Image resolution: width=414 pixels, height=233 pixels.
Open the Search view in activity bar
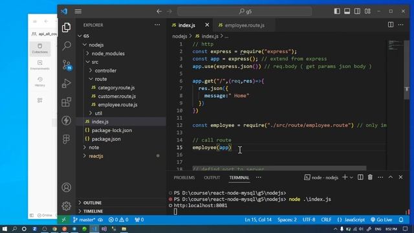click(x=66, y=46)
